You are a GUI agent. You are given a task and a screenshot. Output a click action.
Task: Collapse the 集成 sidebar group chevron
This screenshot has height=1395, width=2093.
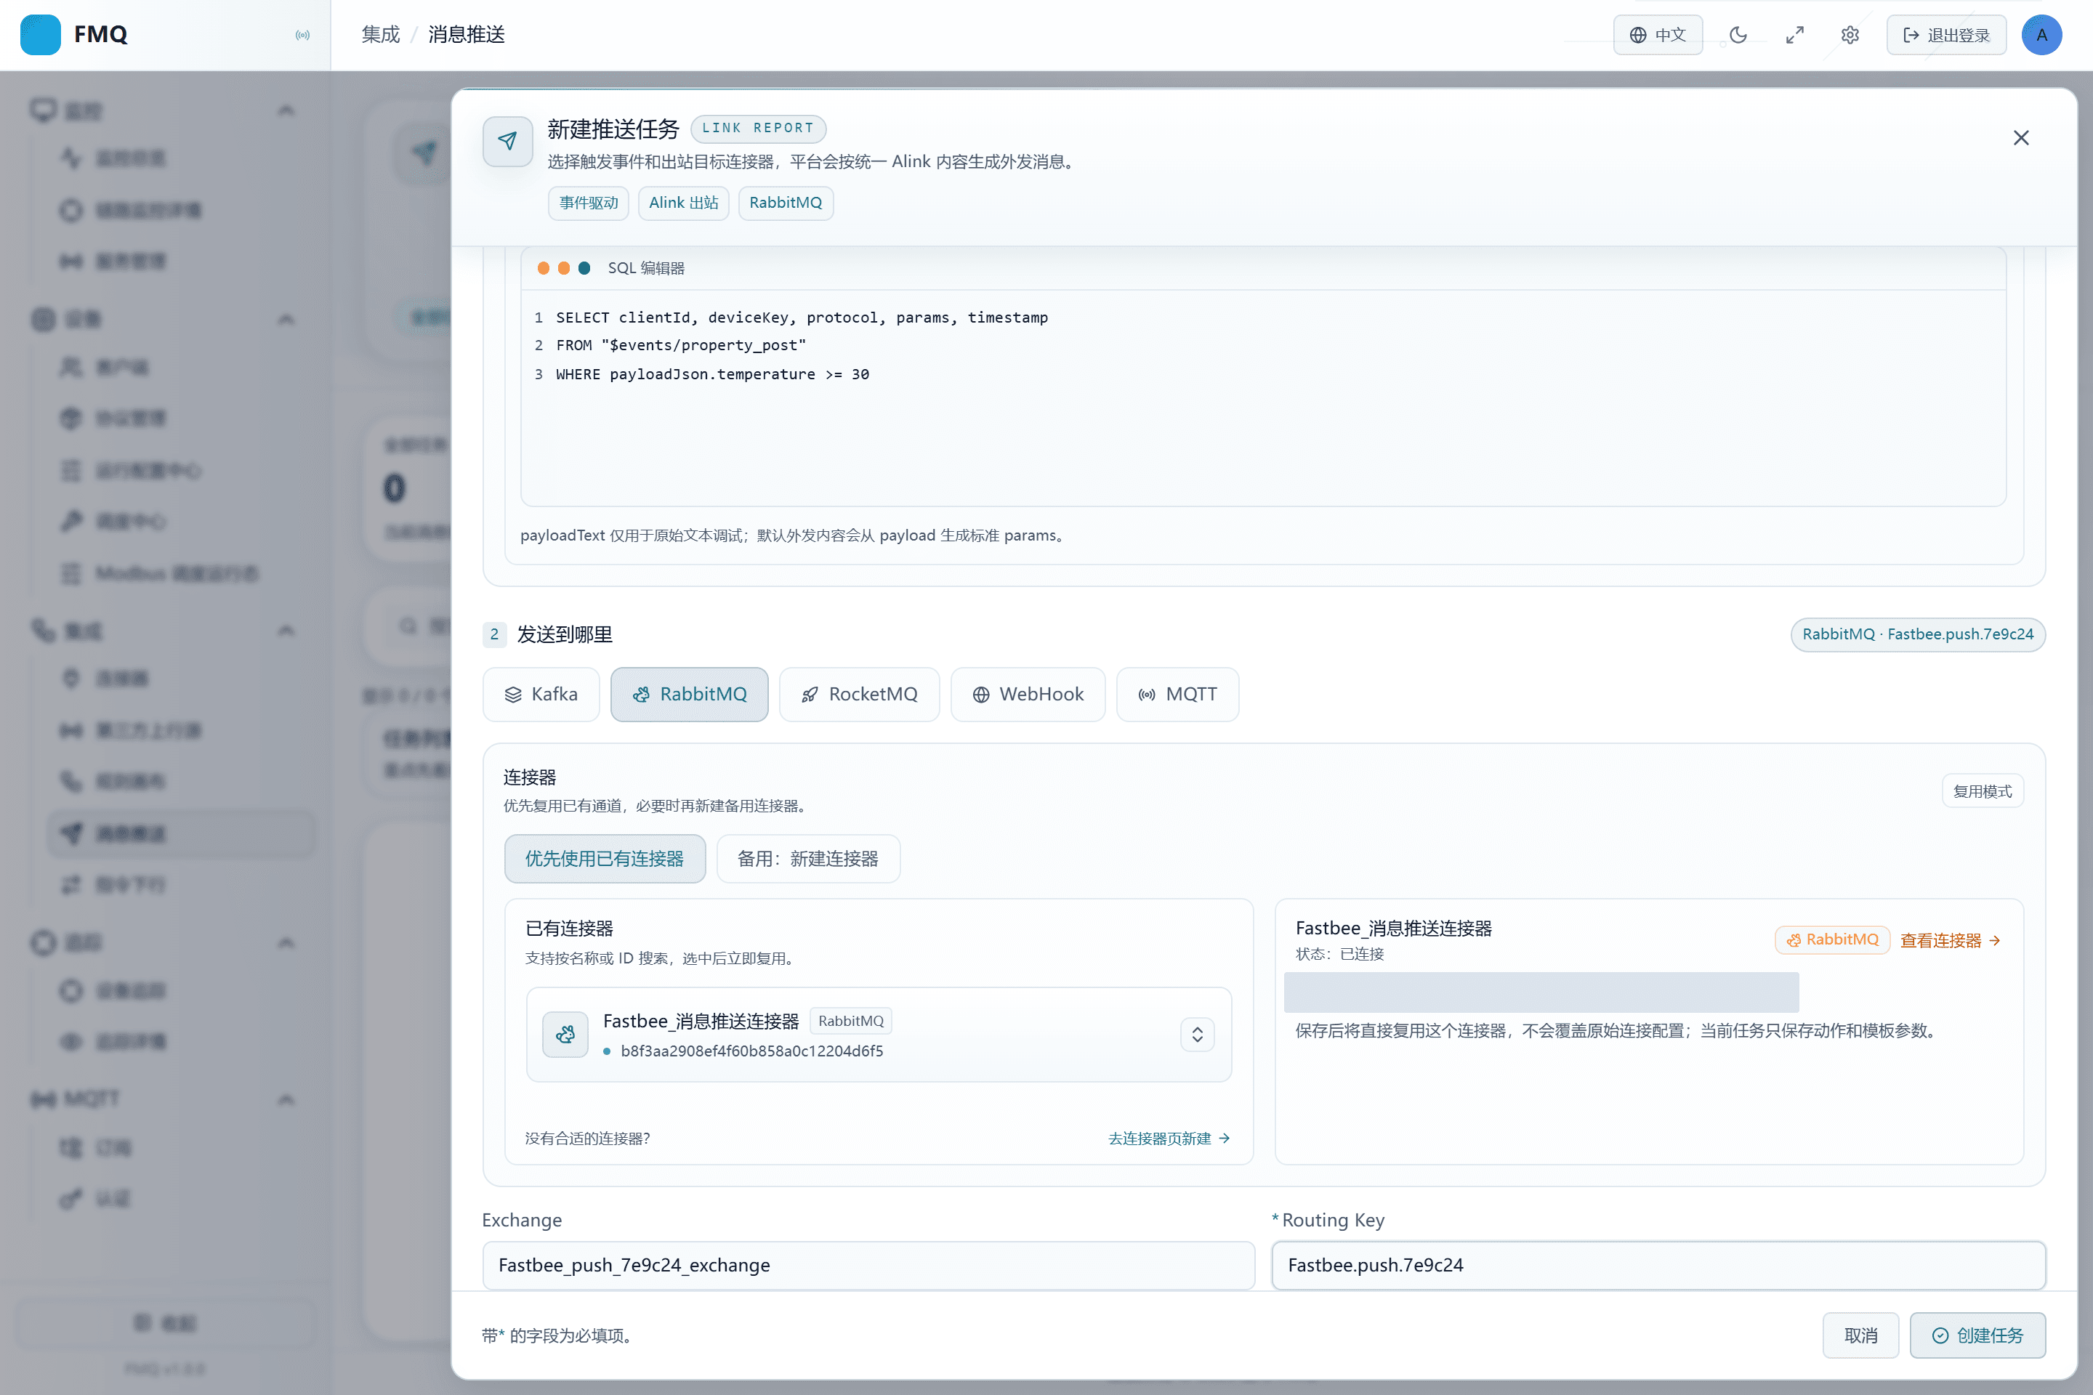pyautogui.click(x=286, y=631)
